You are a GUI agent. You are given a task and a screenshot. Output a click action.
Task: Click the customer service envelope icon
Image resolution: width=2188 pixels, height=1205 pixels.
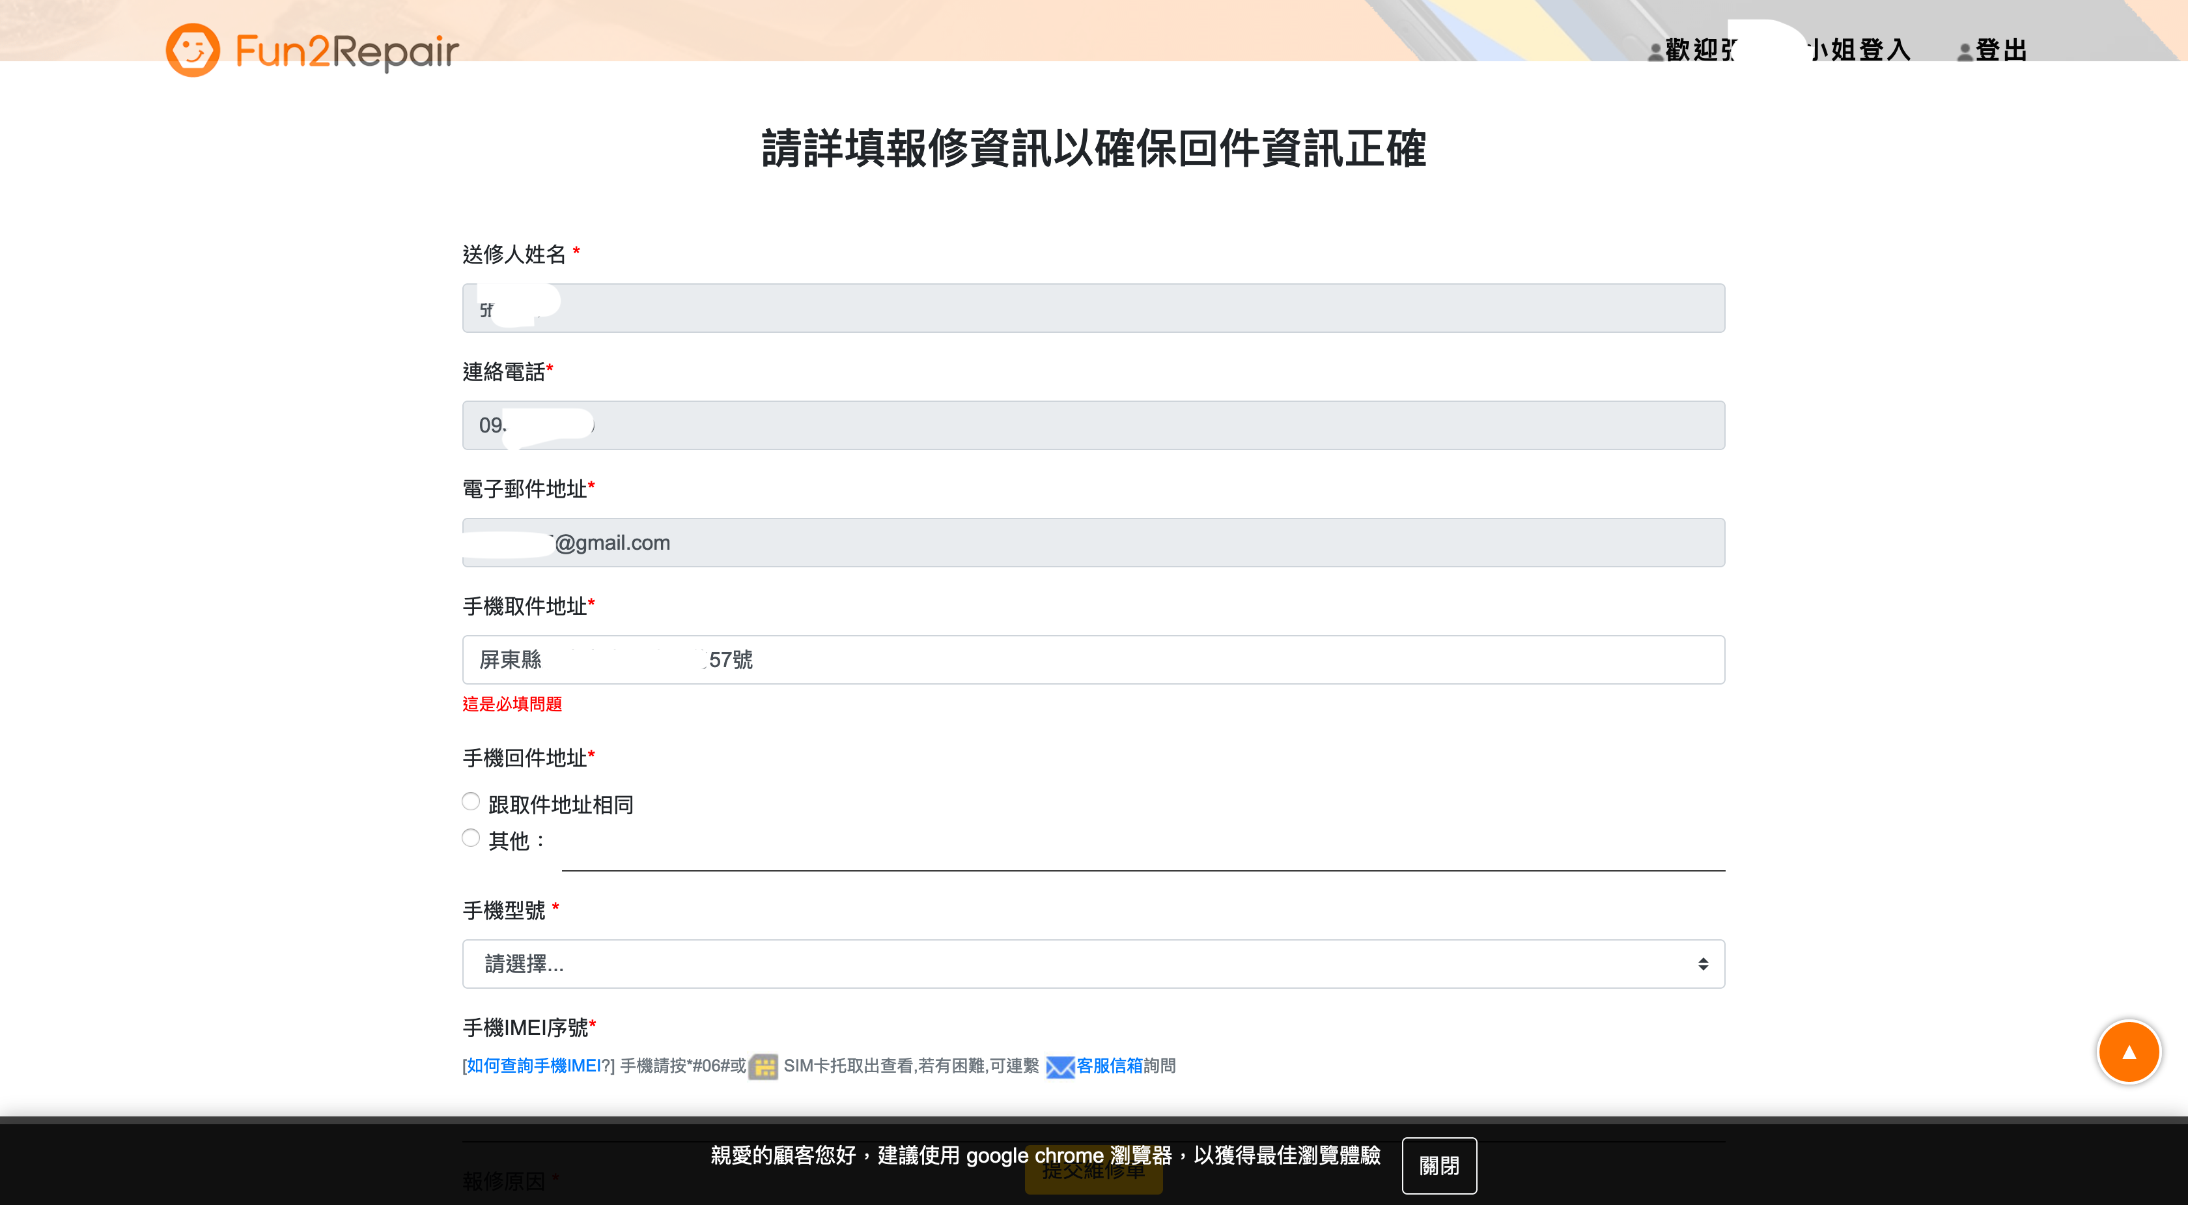pyautogui.click(x=1060, y=1066)
